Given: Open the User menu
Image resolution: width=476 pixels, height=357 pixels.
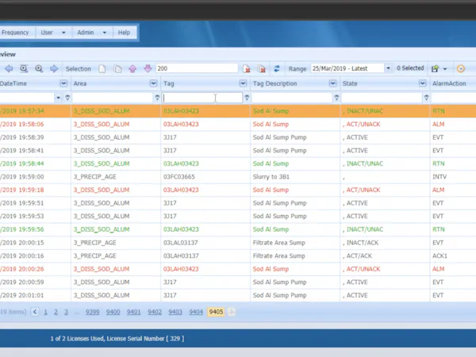Looking at the screenshot, I should [53, 33].
